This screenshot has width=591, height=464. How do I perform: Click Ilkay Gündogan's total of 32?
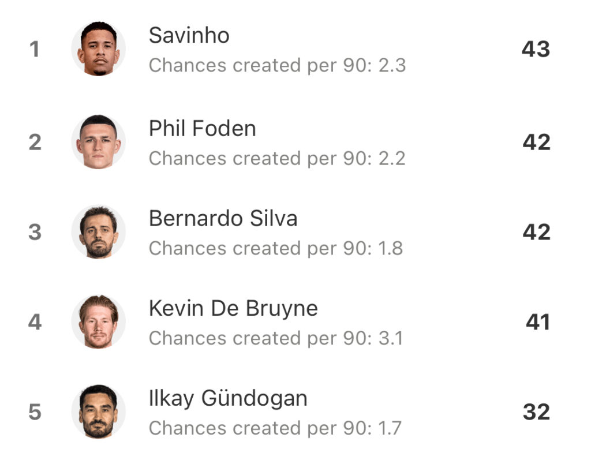click(x=536, y=411)
